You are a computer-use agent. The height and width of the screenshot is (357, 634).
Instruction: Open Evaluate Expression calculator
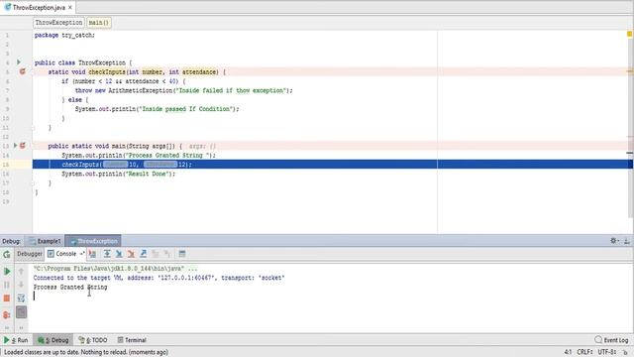point(182,254)
